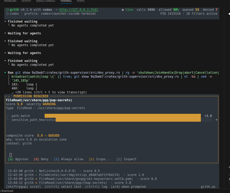Click the 'queued 53' counter
The width and height of the screenshot is (230, 193).
191,10
